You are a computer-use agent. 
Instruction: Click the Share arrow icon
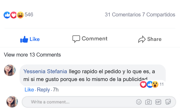[142, 40]
